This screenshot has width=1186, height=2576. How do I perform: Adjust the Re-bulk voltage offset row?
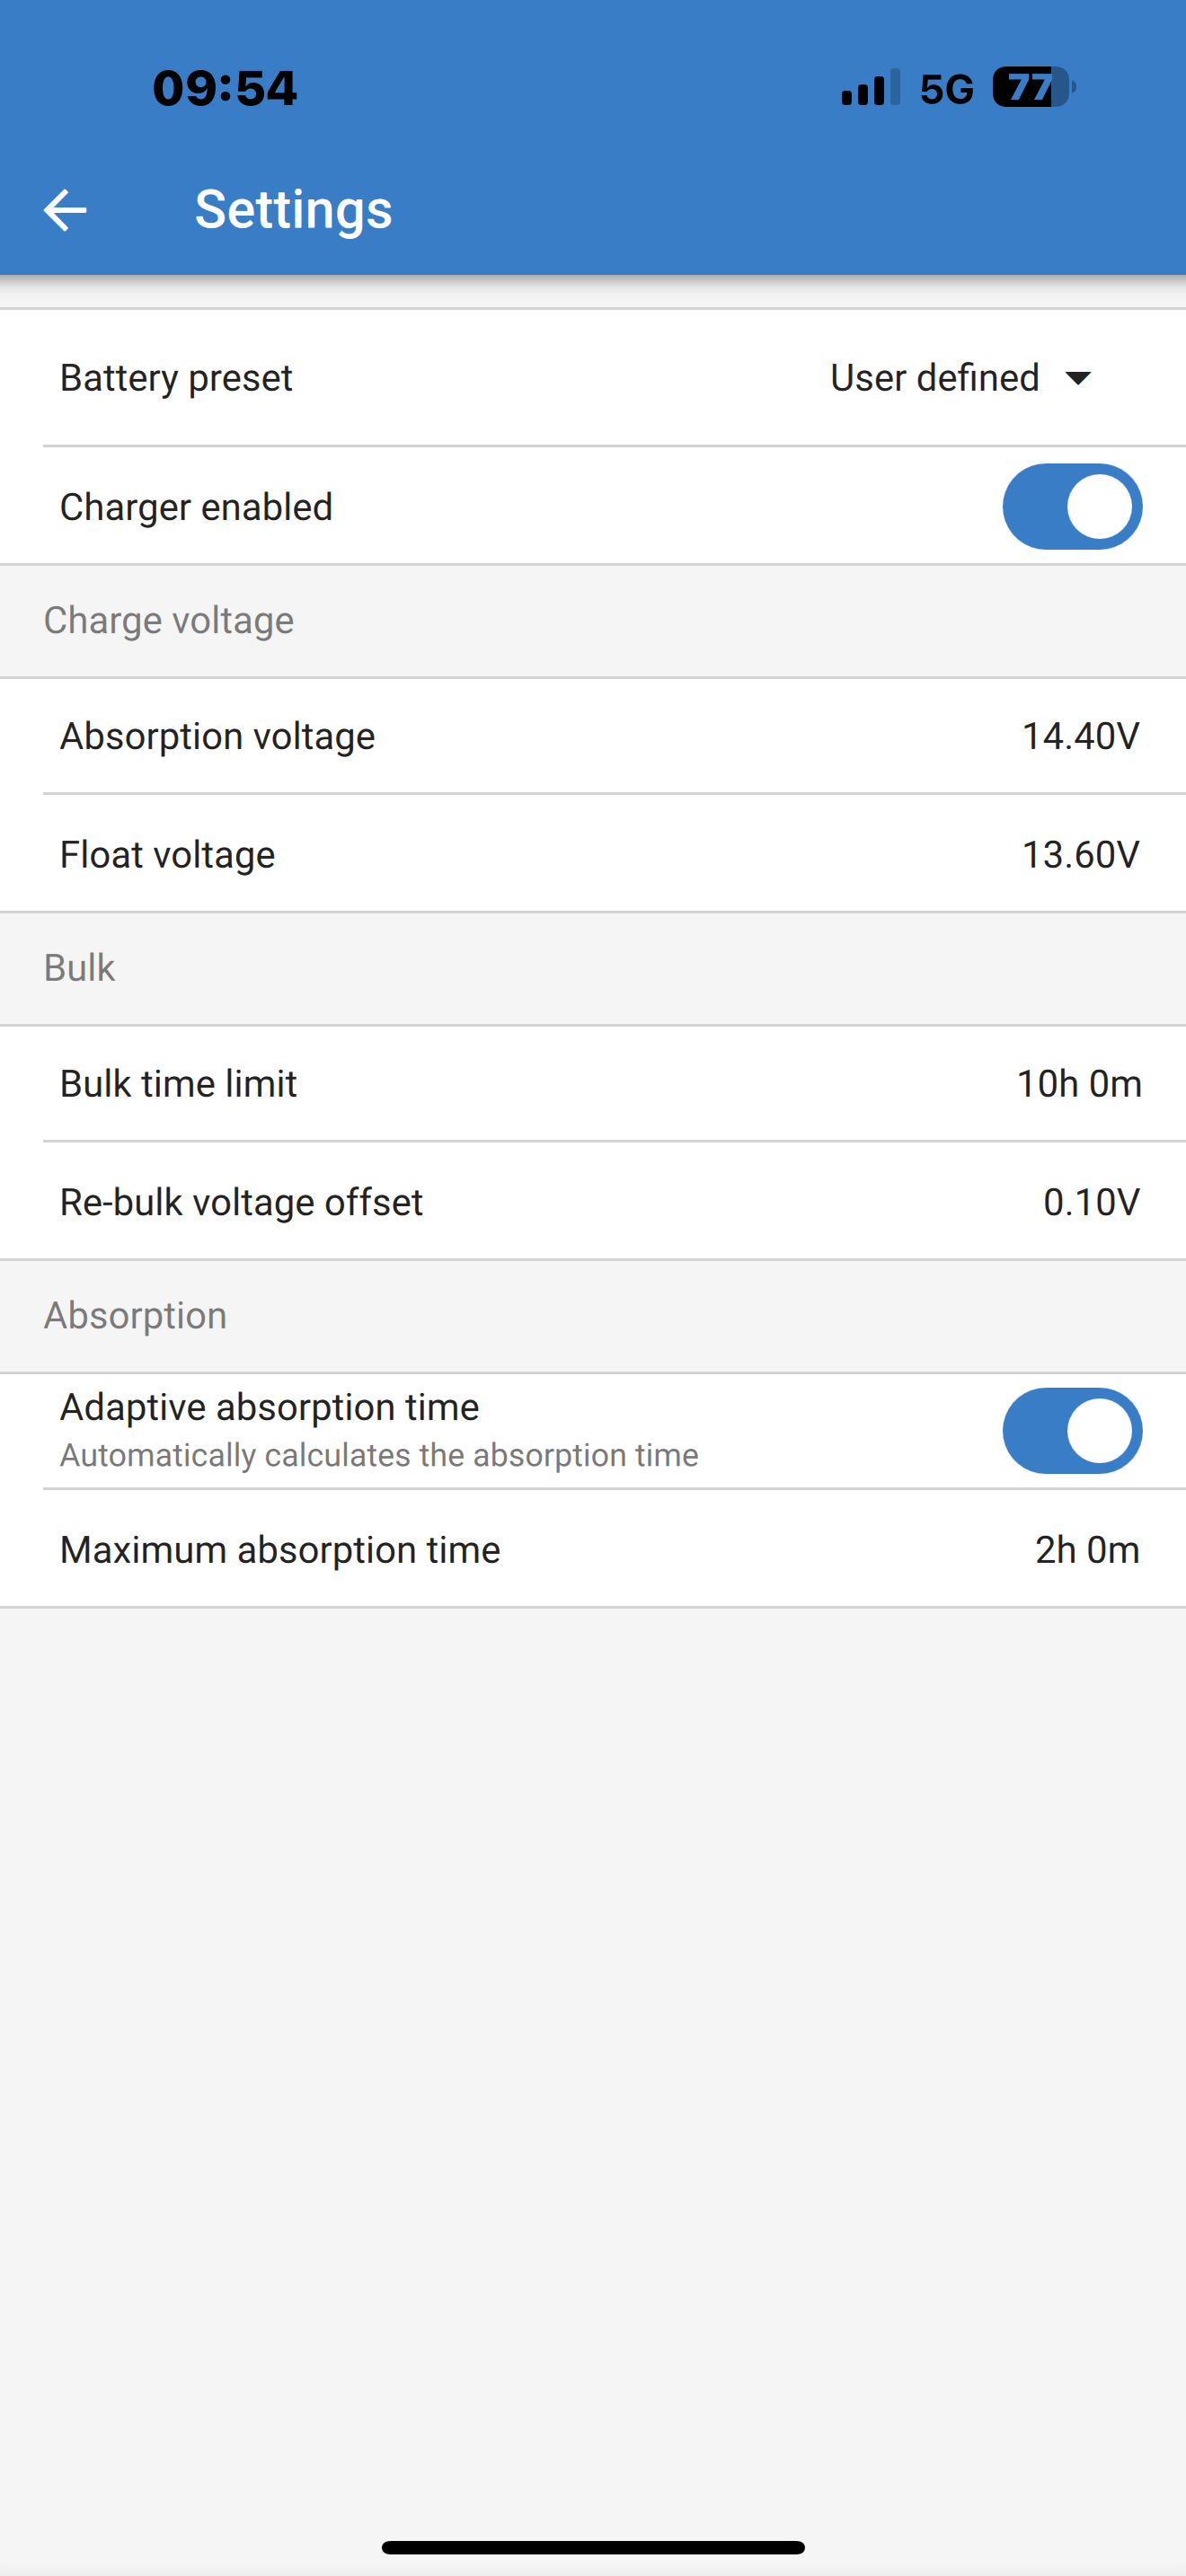pos(592,1202)
